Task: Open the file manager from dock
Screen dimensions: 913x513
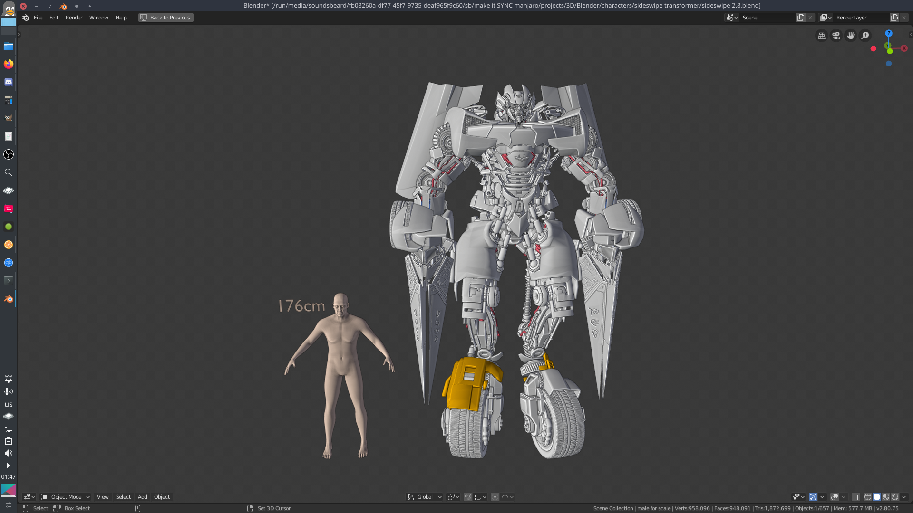Action: pos(9,46)
